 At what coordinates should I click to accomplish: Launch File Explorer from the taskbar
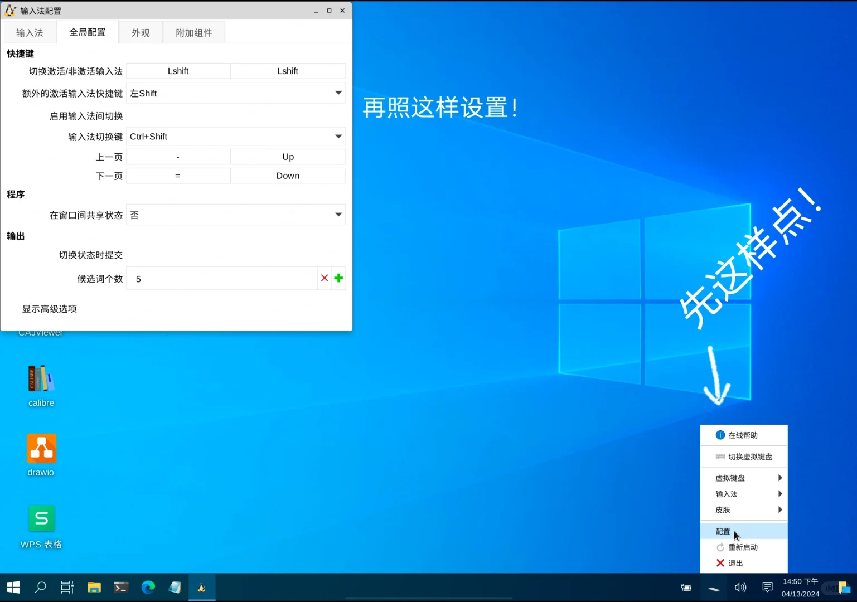coord(94,587)
